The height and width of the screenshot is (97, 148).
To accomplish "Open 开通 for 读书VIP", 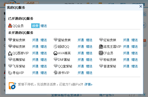I will [81, 73].
